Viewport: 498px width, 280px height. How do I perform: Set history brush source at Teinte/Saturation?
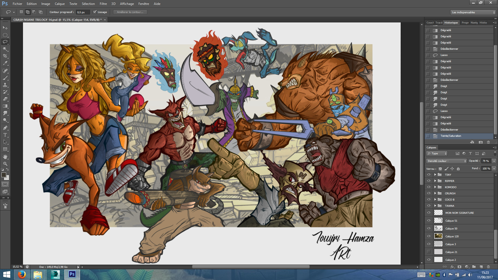[x=428, y=136]
